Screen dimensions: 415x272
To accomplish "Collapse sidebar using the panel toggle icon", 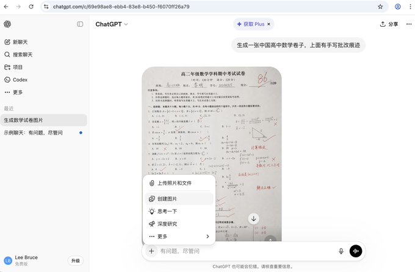I will click(80, 24).
